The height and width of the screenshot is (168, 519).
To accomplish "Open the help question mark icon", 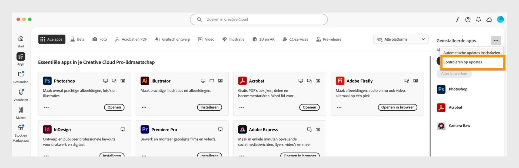I will (x=468, y=19).
